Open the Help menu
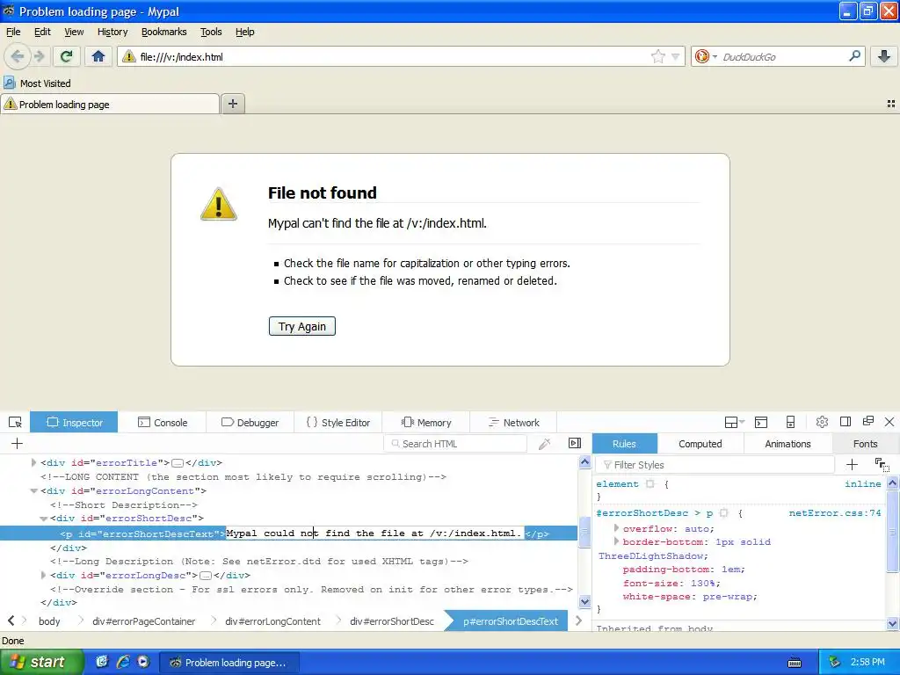Screen dimensions: 900x675 pos(244,32)
